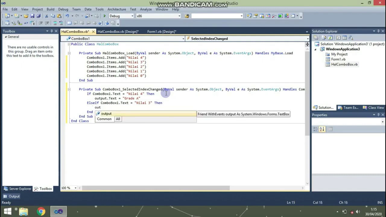Switch to HalComboBox.vb [Design]* tab
Viewport: 386px width, 217px height.
click(x=118, y=31)
